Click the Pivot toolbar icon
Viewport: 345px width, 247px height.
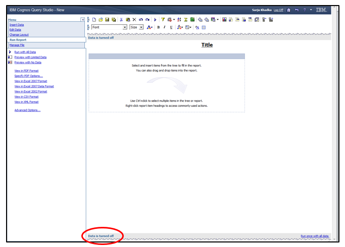(x=237, y=20)
